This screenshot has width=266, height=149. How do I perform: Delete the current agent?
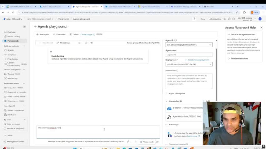coord(74,34)
